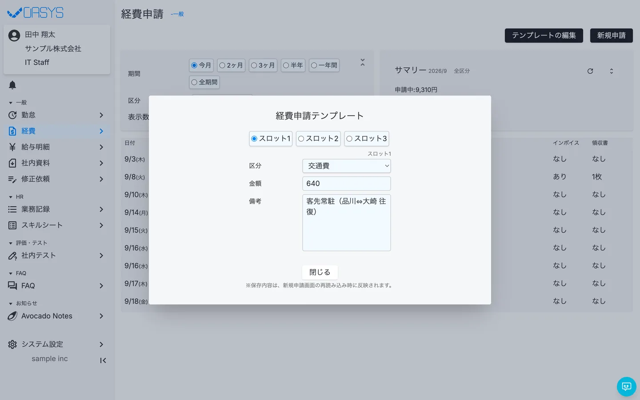This screenshot has height=400, width=640.
Task: Click the 経費 document icon
Action: point(12,131)
